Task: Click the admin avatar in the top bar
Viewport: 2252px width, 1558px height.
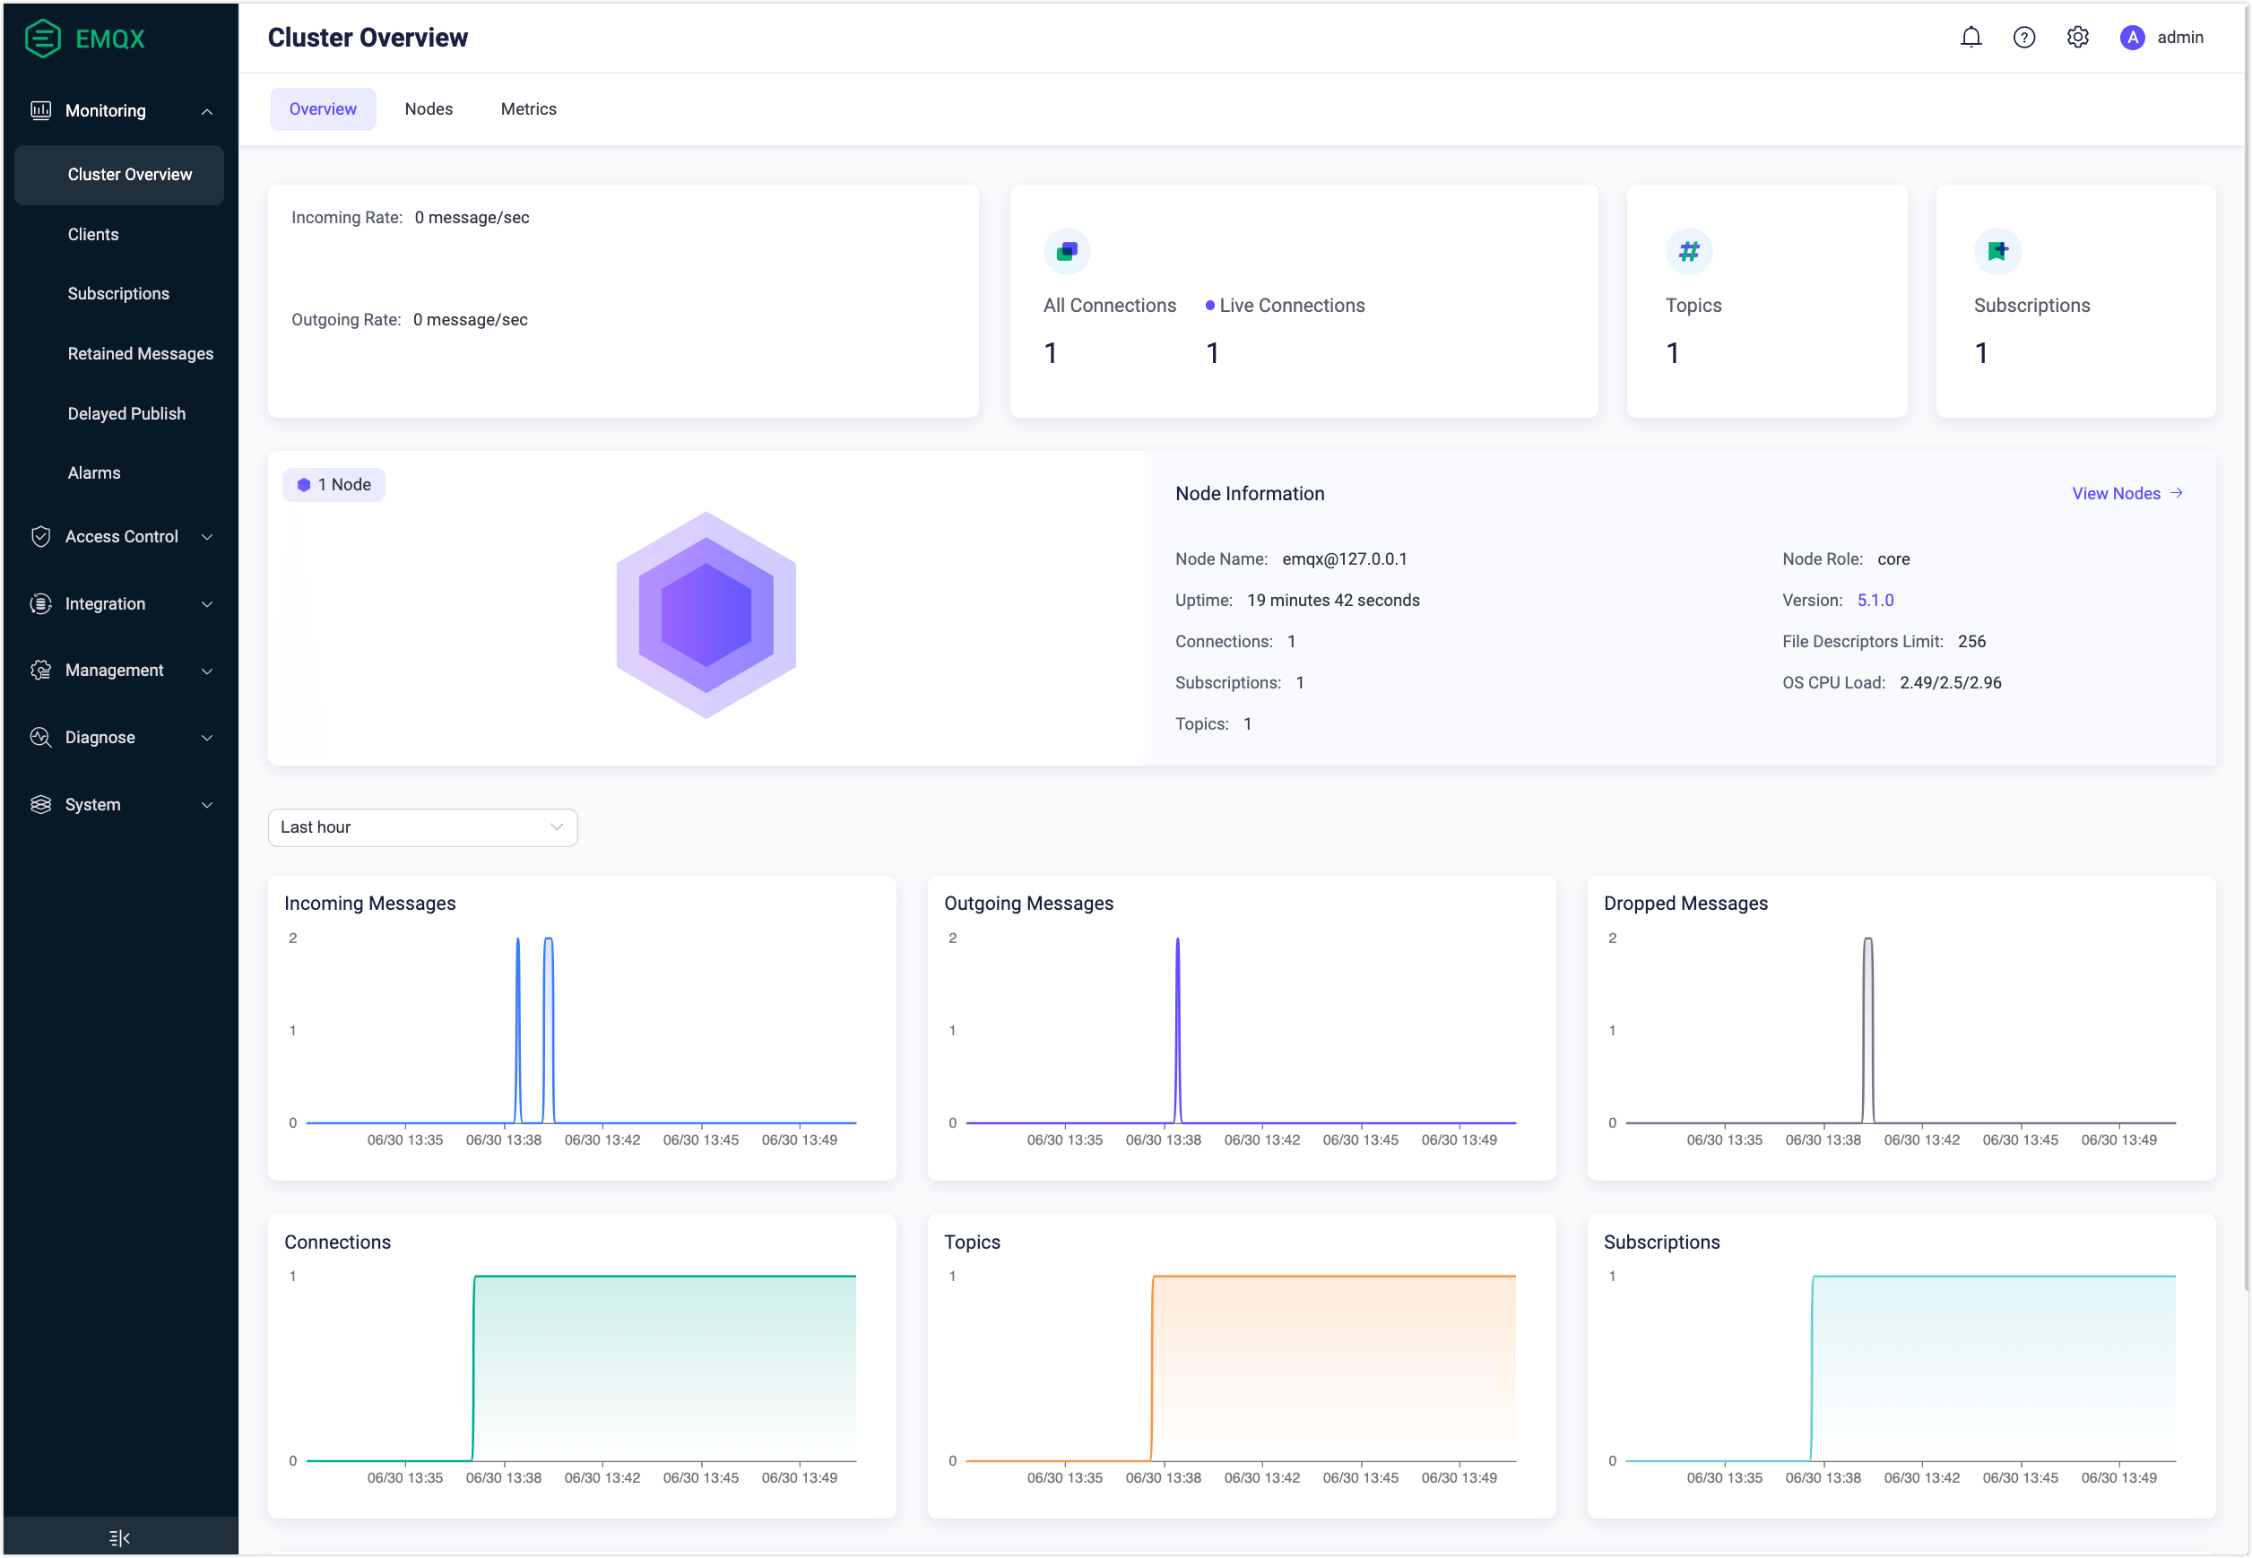Action: tap(2133, 37)
